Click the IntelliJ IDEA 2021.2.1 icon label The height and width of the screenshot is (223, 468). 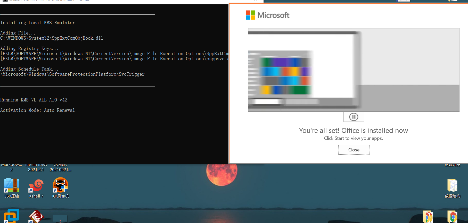point(36,167)
